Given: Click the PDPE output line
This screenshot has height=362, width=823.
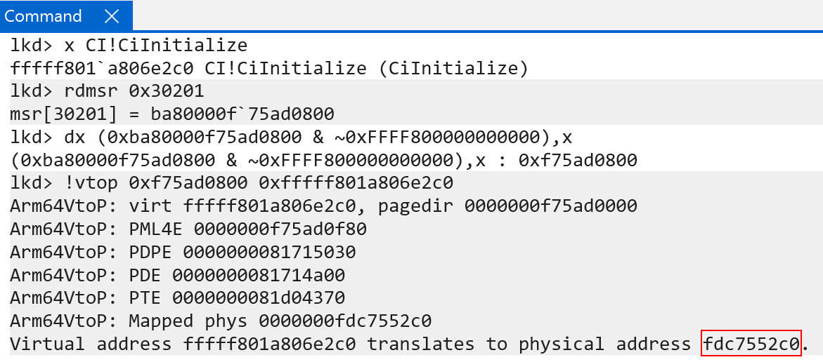Looking at the screenshot, I should (183, 252).
